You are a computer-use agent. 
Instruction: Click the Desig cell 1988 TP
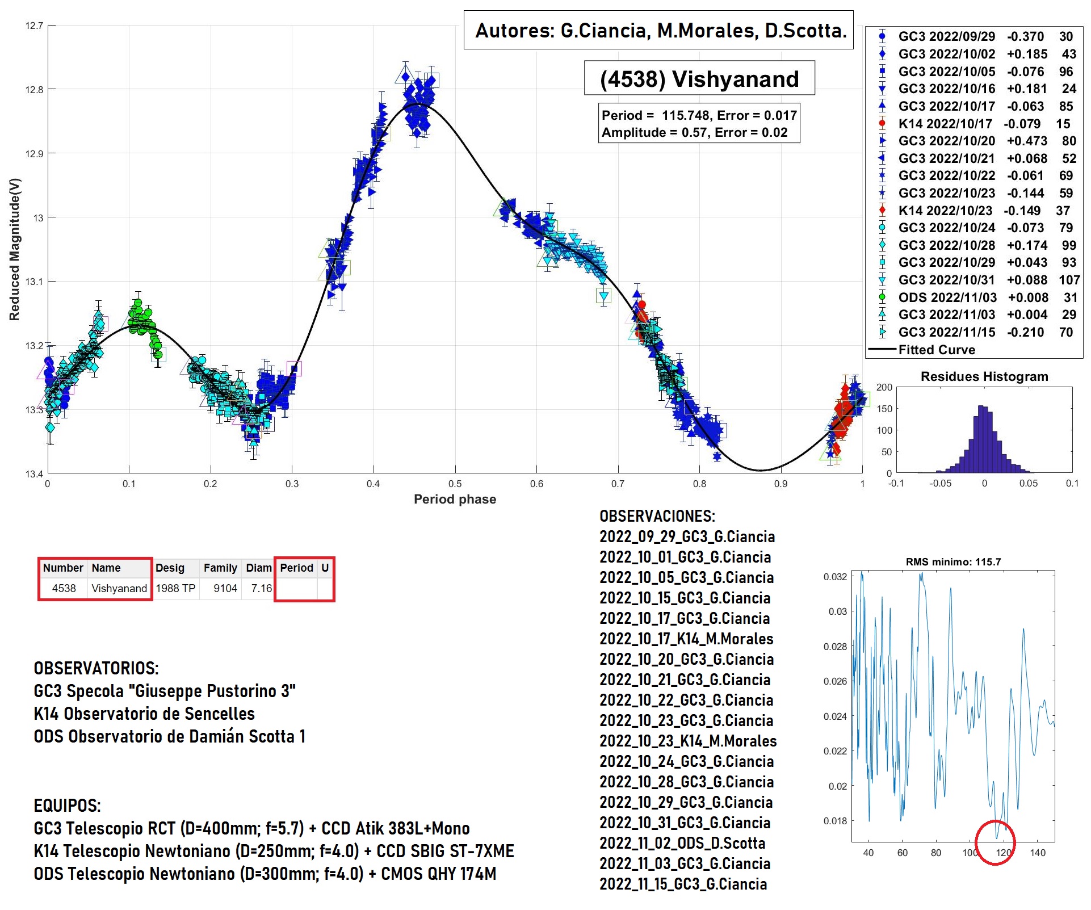tap(175, 588)
